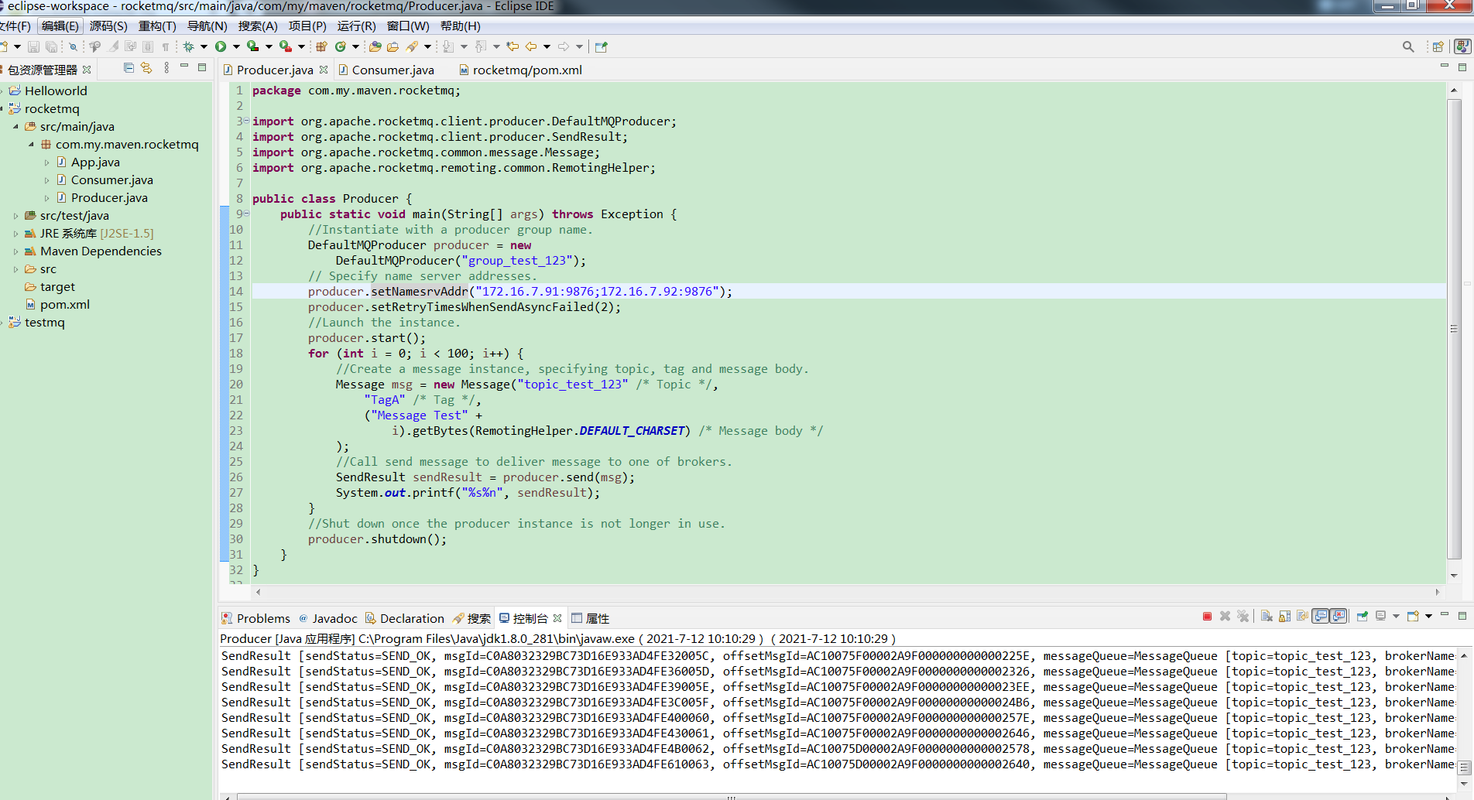1474x800 pixels.
Task: Toggle Scroll Lock in console toolbar
Action: pyautogui.click(x=1284, y=617)
